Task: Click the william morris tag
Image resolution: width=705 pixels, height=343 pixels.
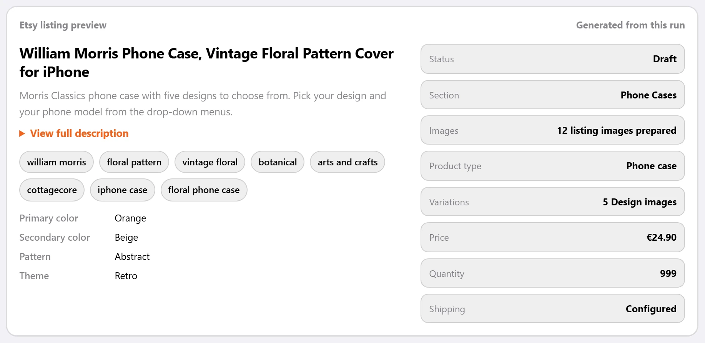Action: (57, 162)
